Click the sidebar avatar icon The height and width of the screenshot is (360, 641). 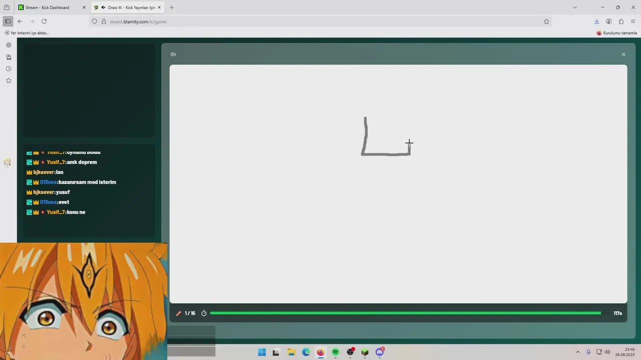(x=7, y=162)
